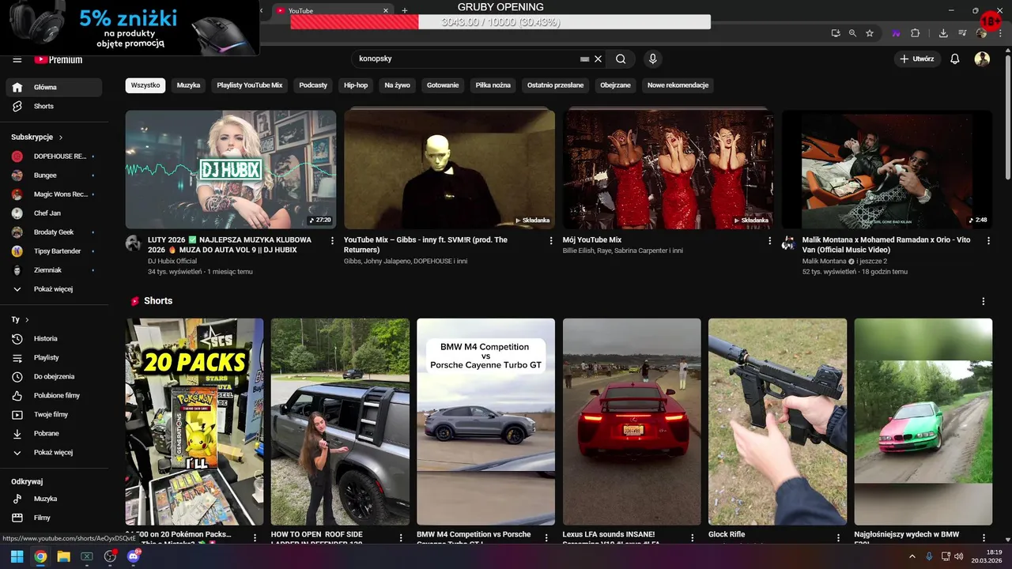Open Filmy under Odkrywaj
The image size is (1012, 569).
point(54,518)
